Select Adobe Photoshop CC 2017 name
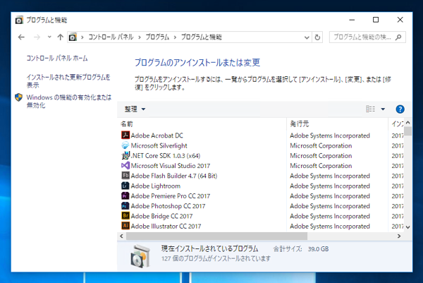423x283 pixels. click(168, 206)
